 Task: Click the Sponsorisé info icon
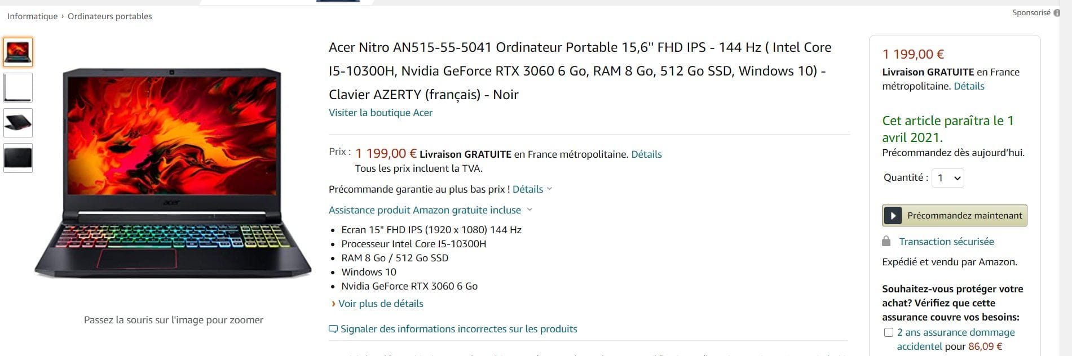click(1057, 13)
